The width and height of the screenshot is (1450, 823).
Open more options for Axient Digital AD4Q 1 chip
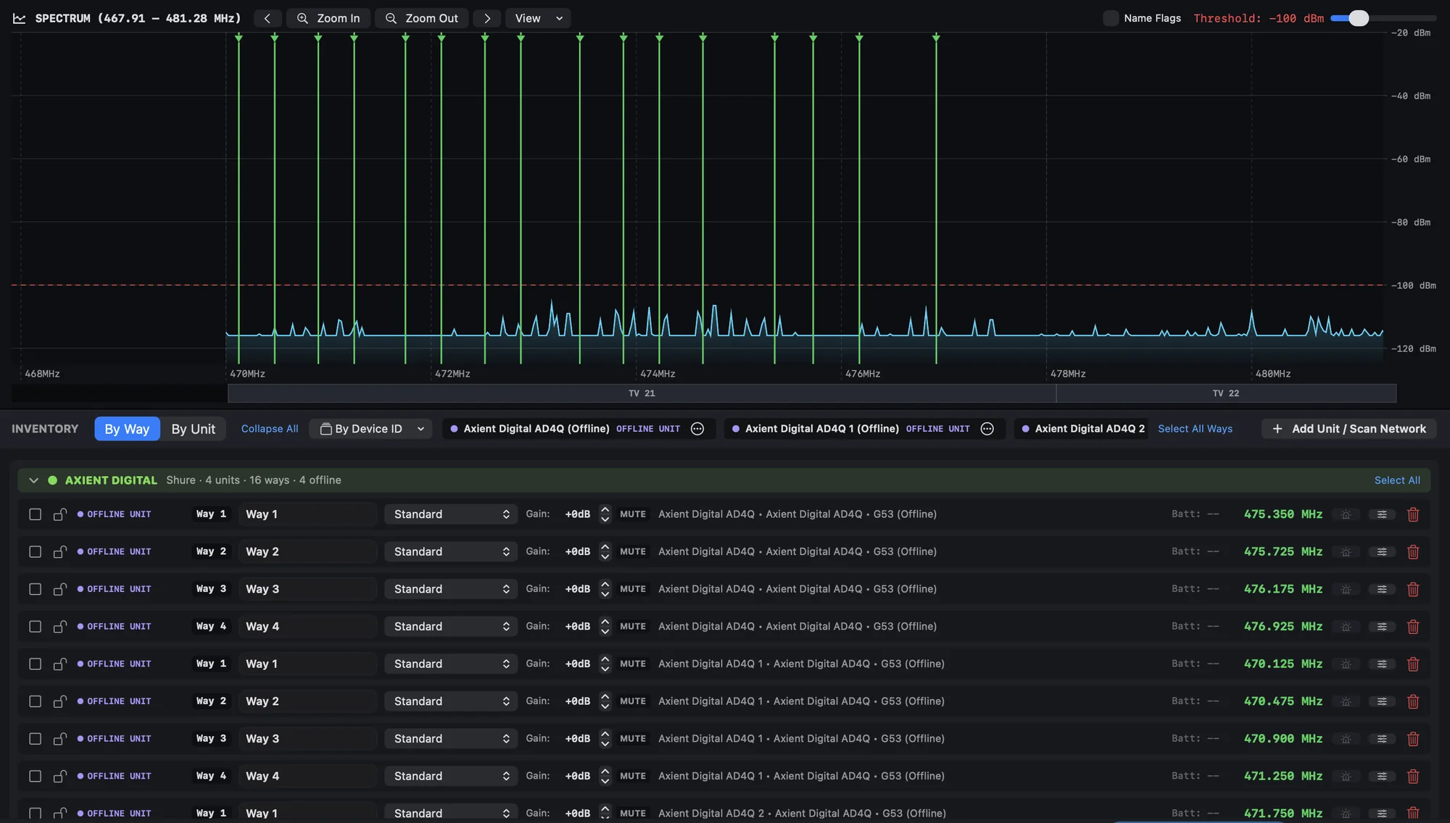pyautogui.click(x=987, y=429)
